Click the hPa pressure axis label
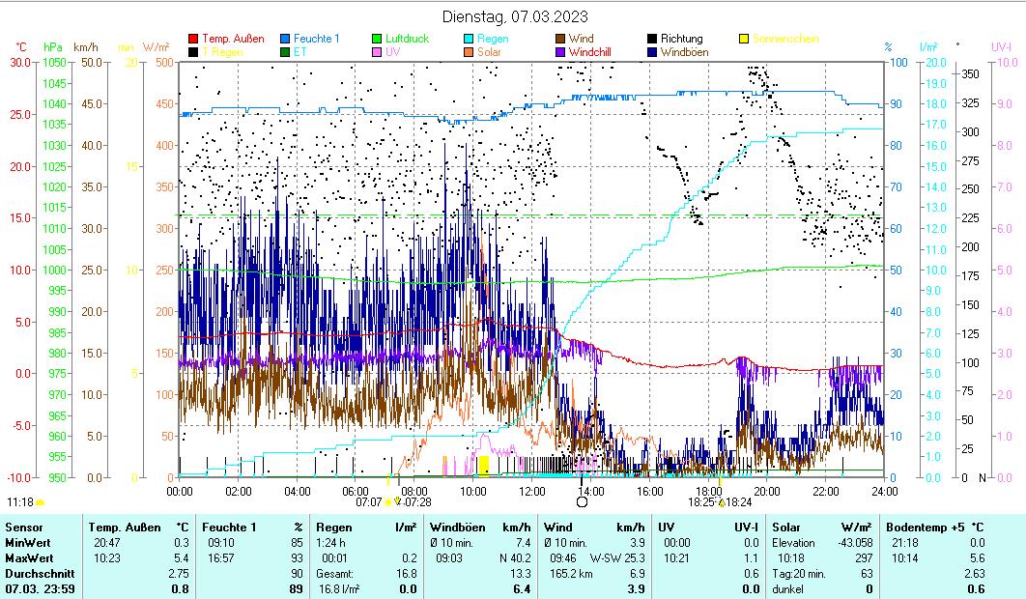This screenshot has height=599, width=1026. click(52, 46)
